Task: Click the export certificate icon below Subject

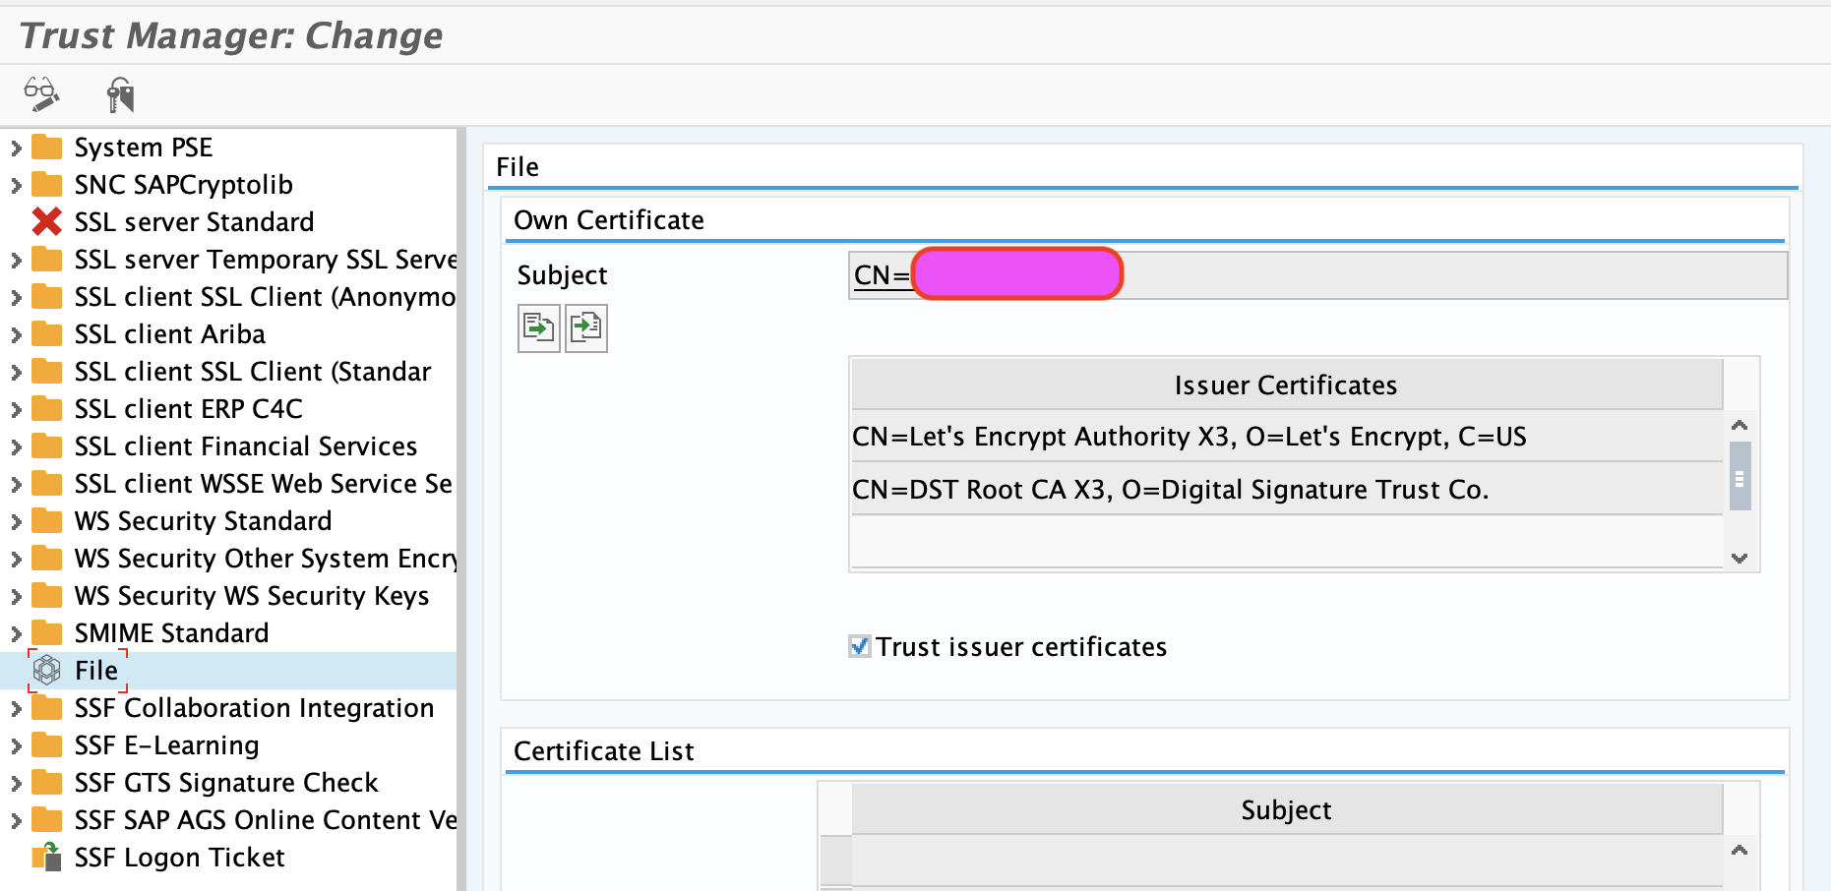Action: tap(538, 327)
